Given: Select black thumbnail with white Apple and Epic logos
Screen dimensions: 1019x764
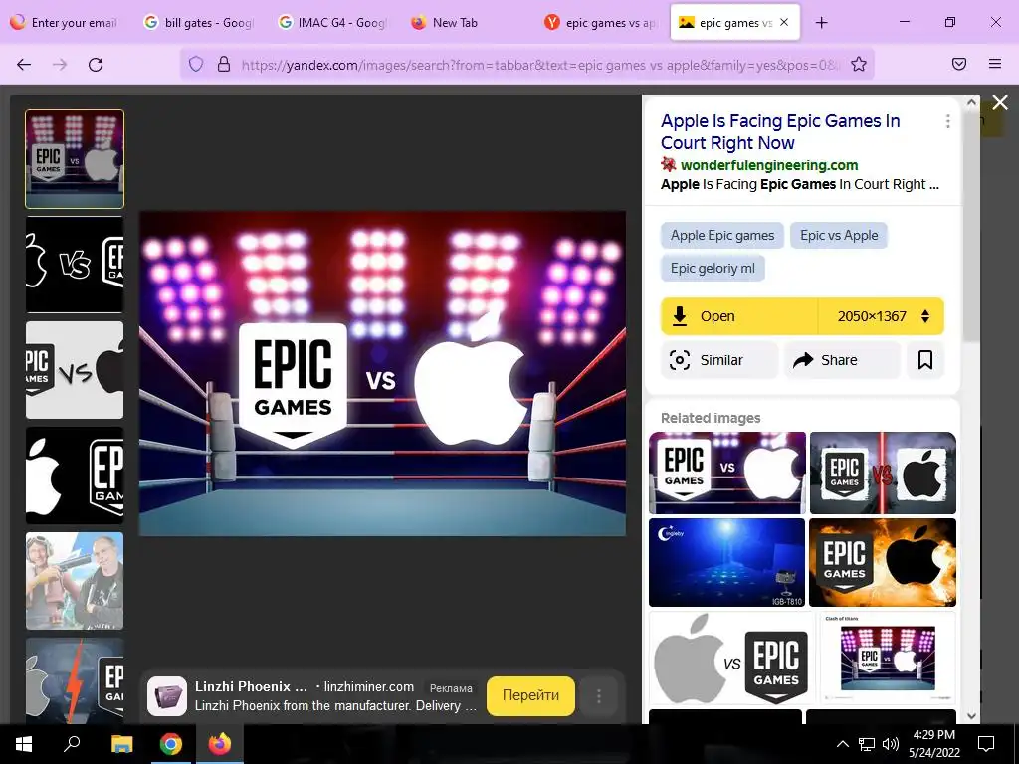Looking at the screenshot, I should (75, 476).
